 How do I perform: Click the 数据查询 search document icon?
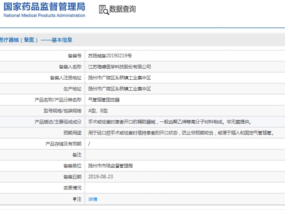(x=104, y=10)
